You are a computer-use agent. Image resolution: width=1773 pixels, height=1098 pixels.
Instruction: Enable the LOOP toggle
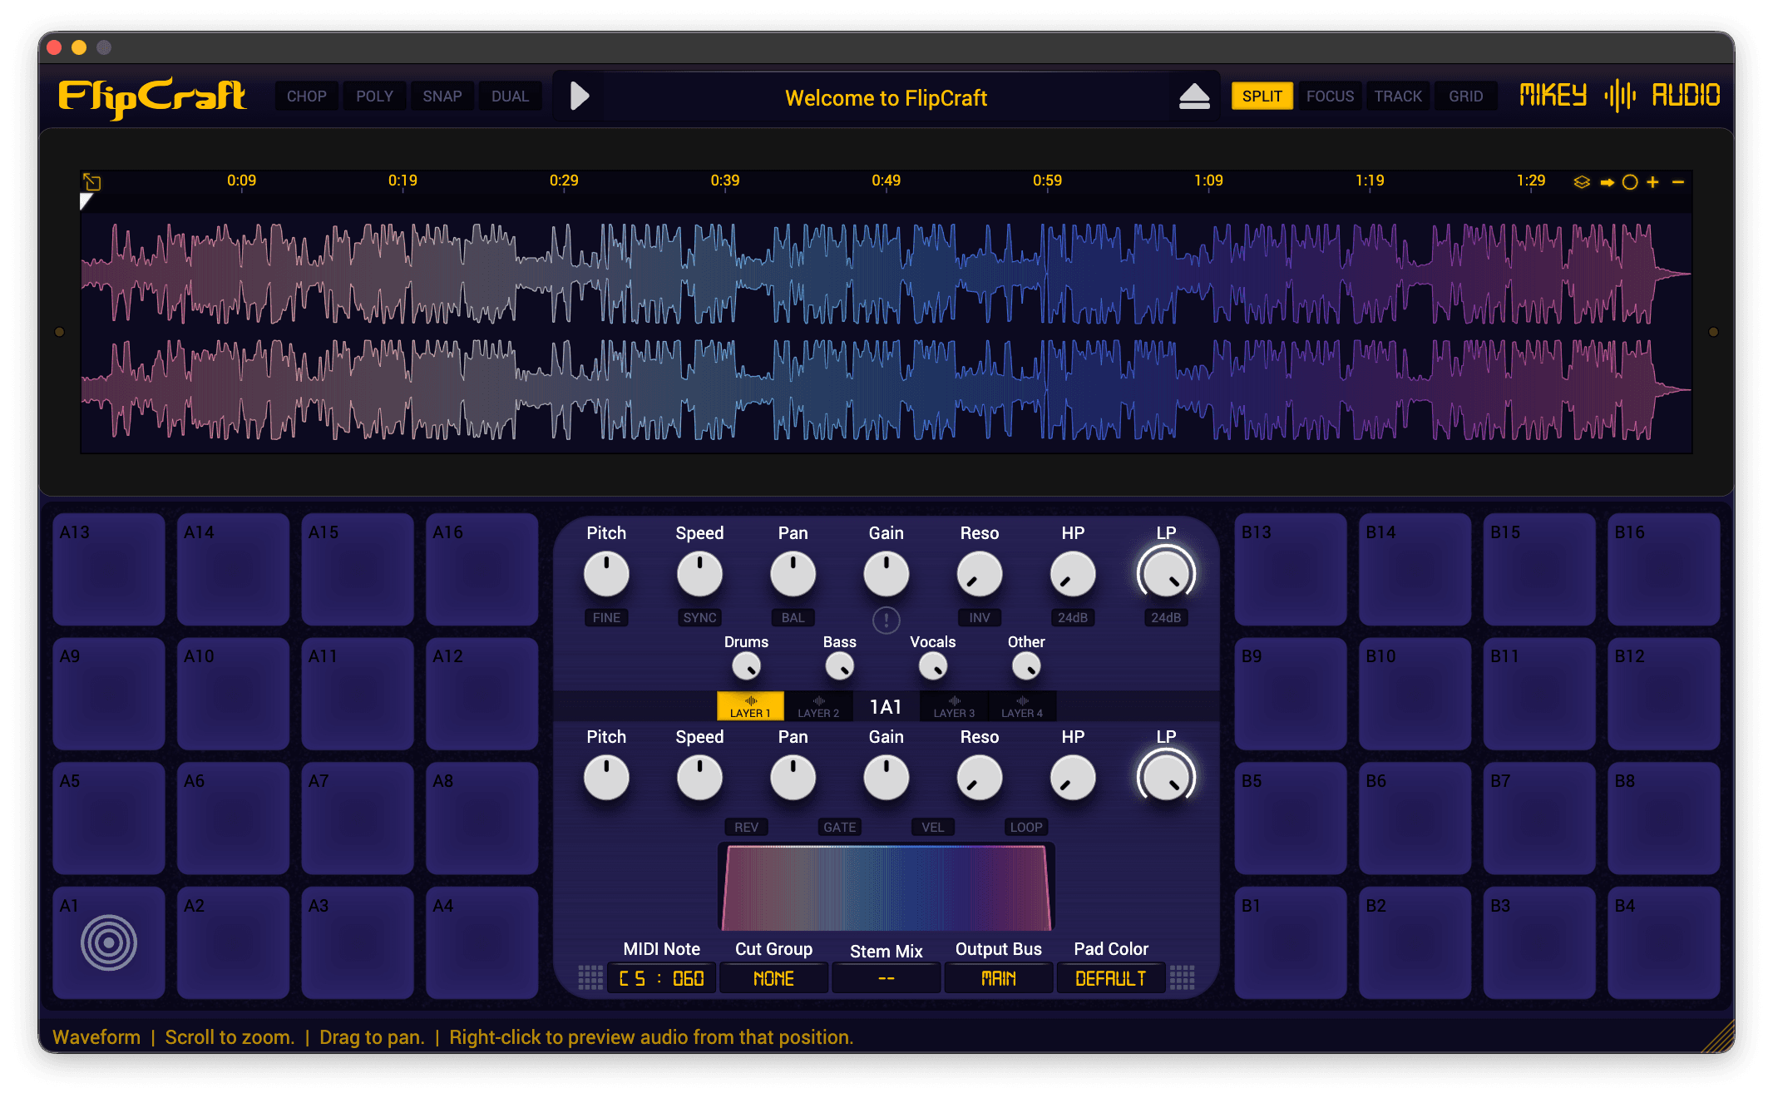pos(1025,827)
